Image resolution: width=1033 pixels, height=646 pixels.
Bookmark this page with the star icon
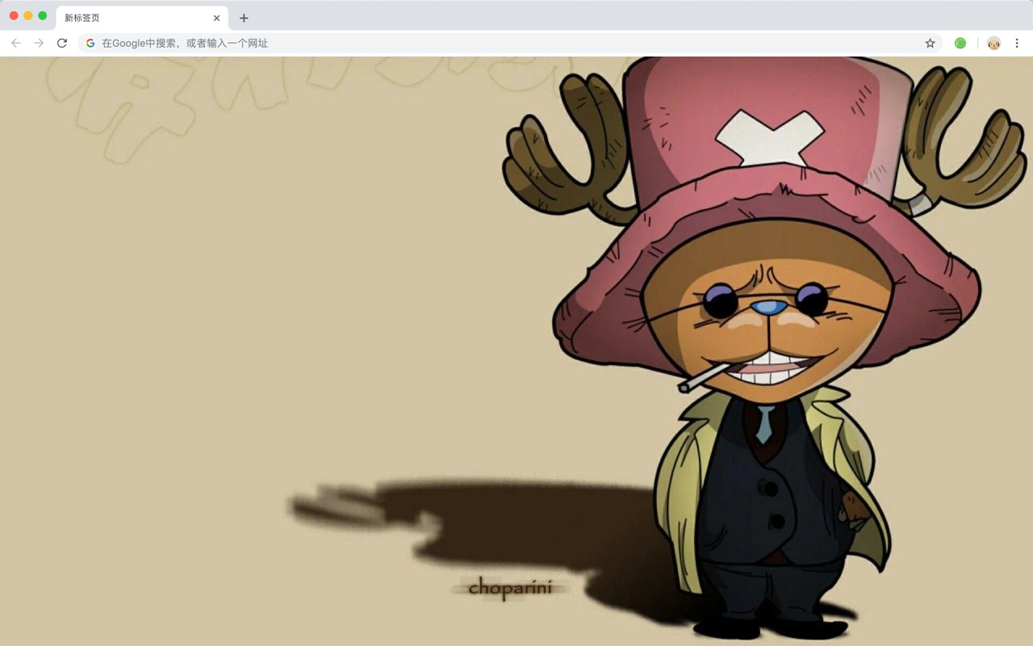[x=930, y=43]
